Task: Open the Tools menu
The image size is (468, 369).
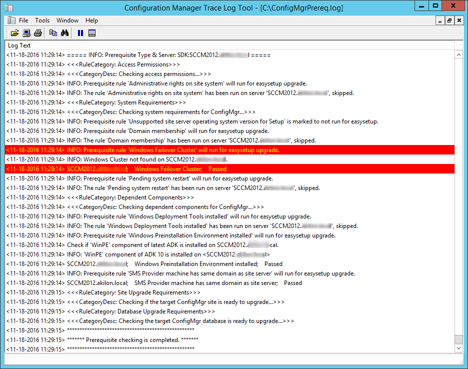Action: pos(42,20)
